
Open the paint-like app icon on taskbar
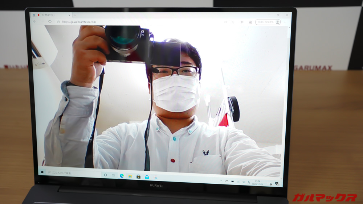point(155,178)
